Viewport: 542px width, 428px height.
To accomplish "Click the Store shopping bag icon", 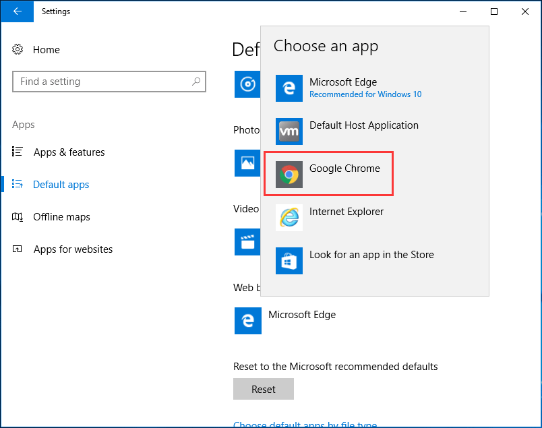I will 289,261.
